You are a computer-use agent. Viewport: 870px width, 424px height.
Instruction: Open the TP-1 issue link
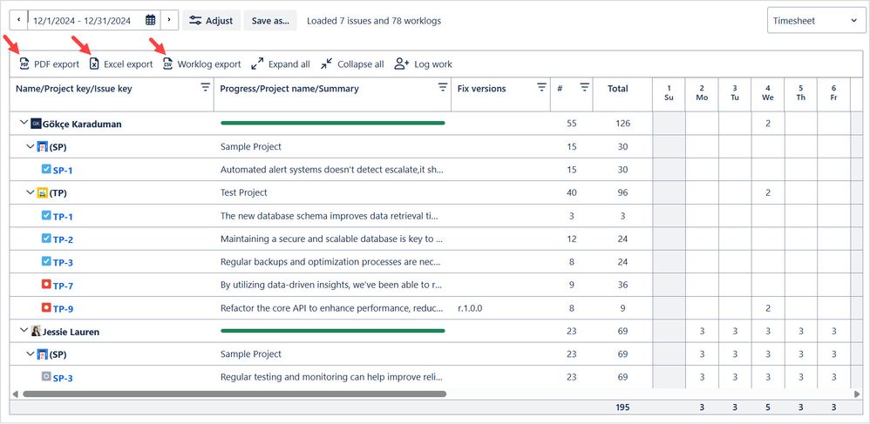pyautogui.click(x=63, y=216)
